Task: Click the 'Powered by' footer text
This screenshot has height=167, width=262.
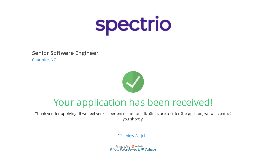Action: 123,147
